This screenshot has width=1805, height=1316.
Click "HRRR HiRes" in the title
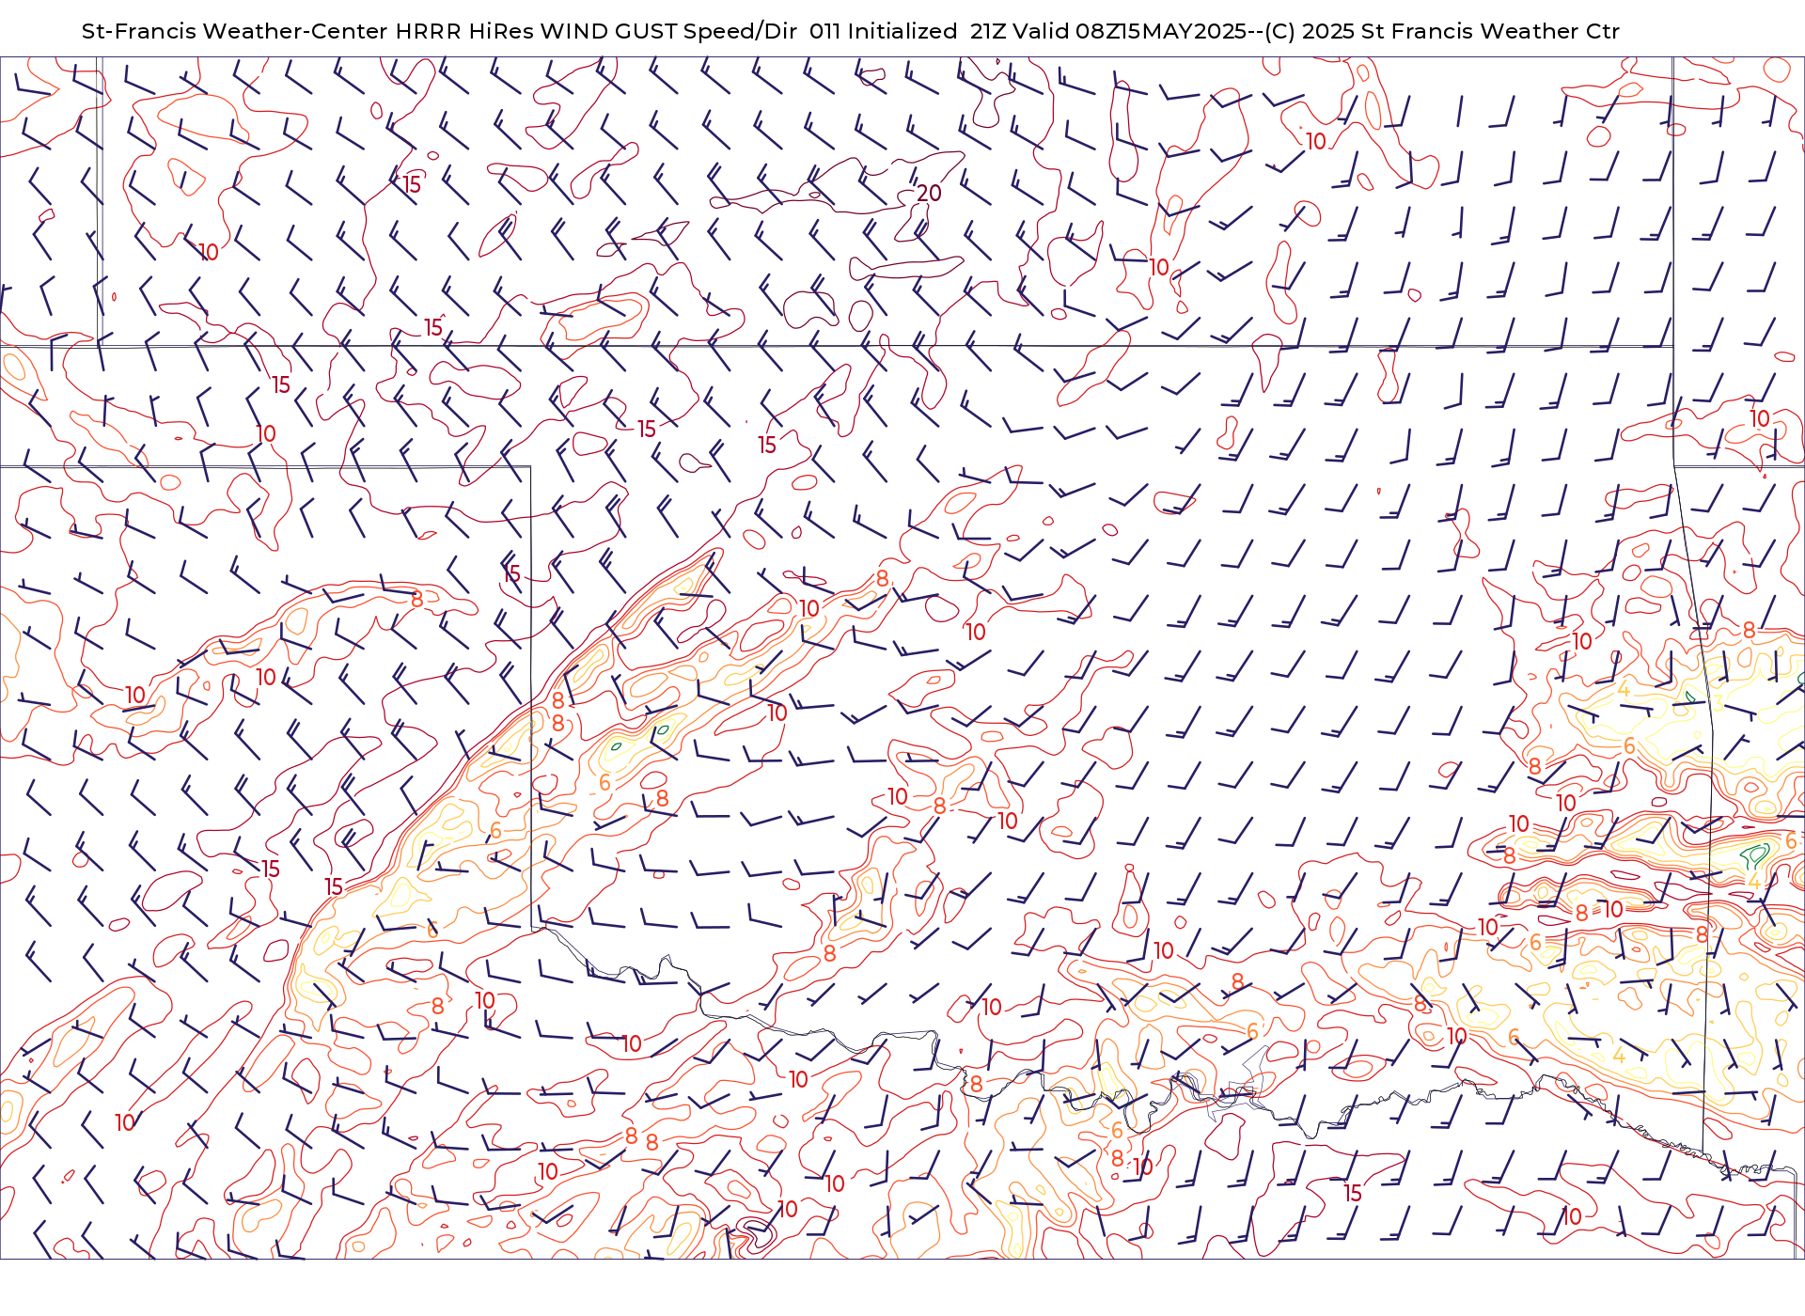coord(464,31)
